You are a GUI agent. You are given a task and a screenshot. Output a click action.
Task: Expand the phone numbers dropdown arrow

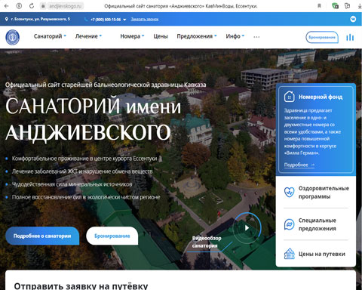124,20
